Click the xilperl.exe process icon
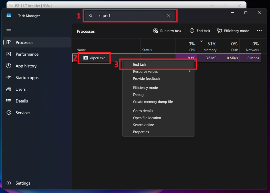 86,58
